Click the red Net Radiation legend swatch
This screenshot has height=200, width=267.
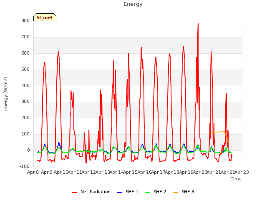[x=74, y=192]
